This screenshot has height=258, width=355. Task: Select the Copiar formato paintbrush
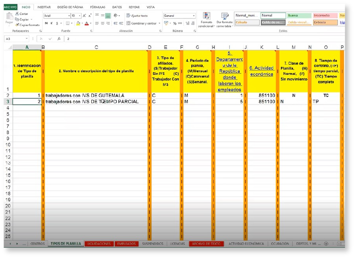tap(17, 25)
